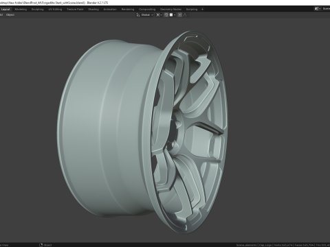Image resolution: width=330 pixels, height=247 pixels.
Task: Open the Shading workspace tab
Action: [93, 10]
